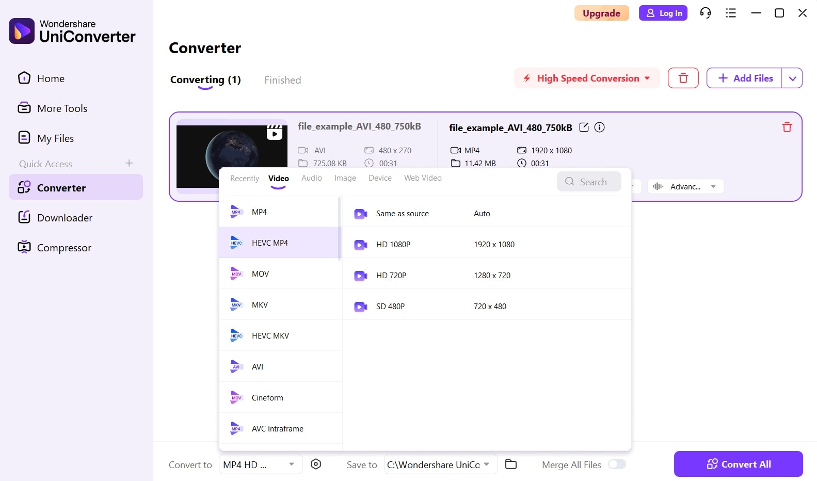817x481 pixels.
Task: Pick the MOV format entry
Action: [x=280, y=274]
